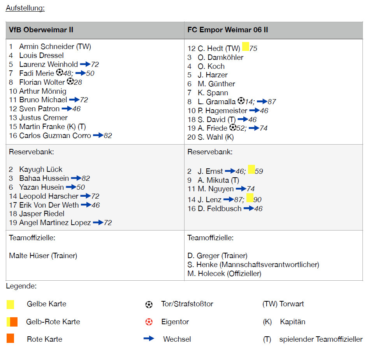
Task: Click substitution arrow next to Erik Von Der Weth
Action: (86, 205)
